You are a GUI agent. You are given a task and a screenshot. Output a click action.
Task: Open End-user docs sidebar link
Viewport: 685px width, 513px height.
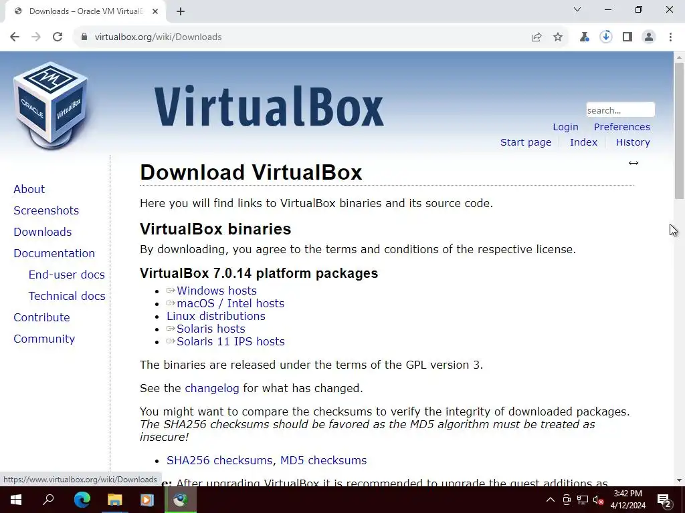66,275
